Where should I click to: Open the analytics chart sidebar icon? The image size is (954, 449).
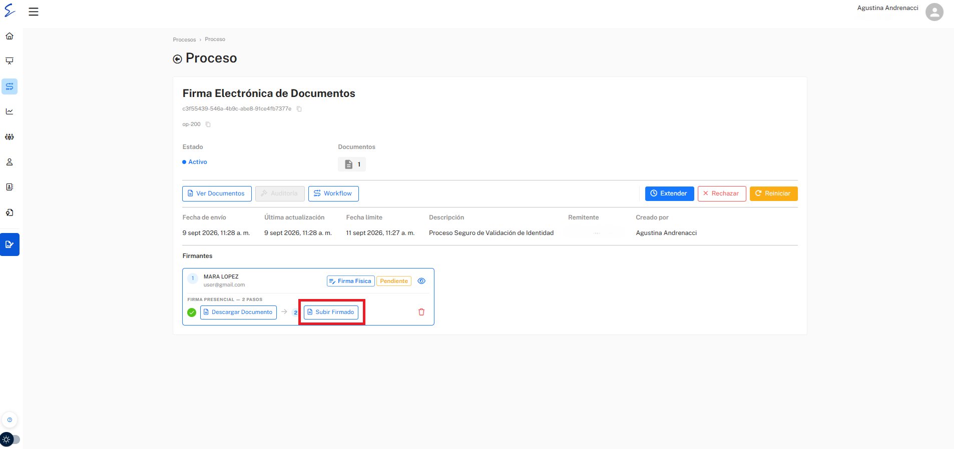coord(10,111)
